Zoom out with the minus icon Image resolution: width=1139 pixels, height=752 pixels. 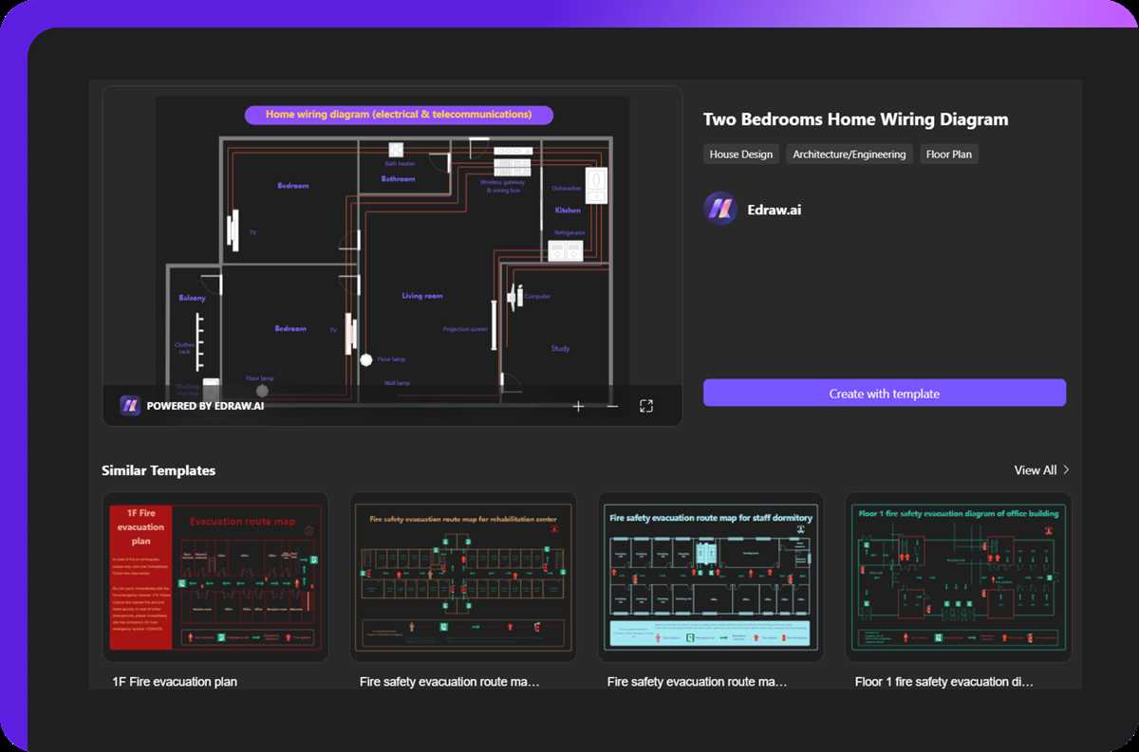coord(612,406)
